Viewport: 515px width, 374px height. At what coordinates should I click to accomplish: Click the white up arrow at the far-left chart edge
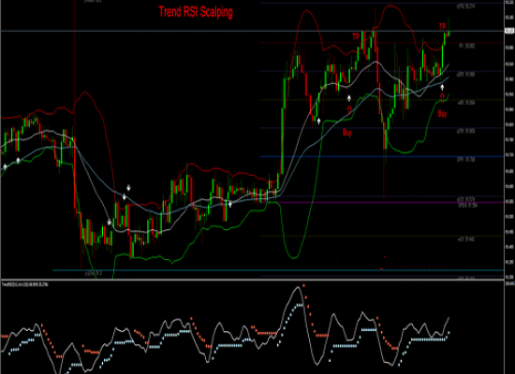tap(5, 167)
